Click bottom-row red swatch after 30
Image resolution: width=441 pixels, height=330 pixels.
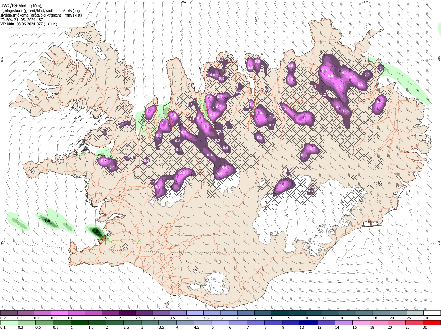[432, 322]
